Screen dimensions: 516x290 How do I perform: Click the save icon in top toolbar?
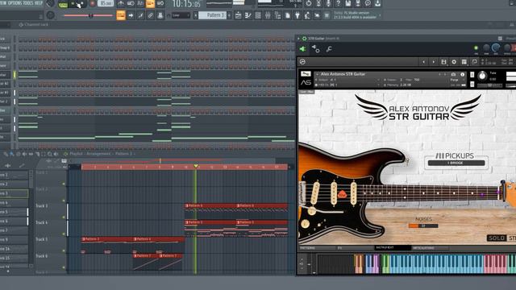tap(348, 3)
